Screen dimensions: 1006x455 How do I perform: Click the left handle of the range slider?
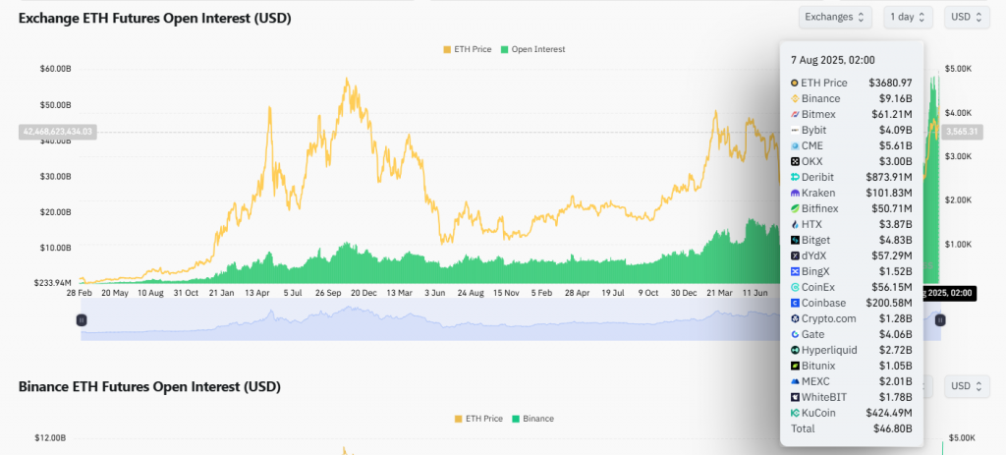point(82,319)
